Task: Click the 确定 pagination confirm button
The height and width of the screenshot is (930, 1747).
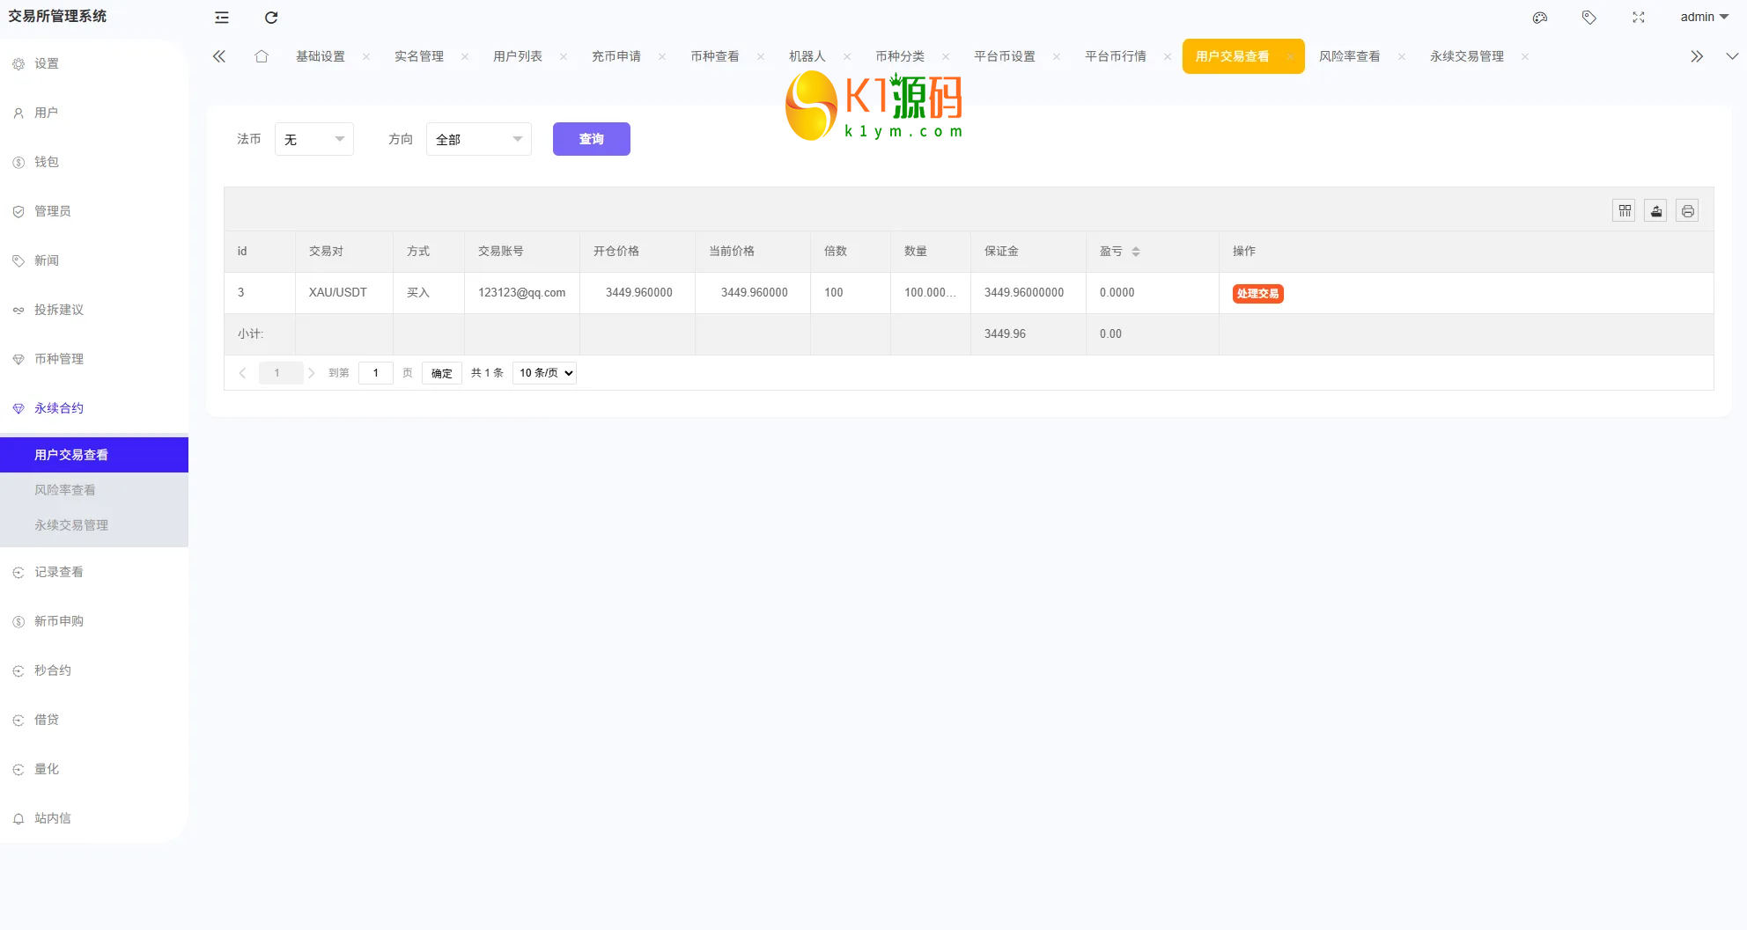Action: [x=442, y=373]
